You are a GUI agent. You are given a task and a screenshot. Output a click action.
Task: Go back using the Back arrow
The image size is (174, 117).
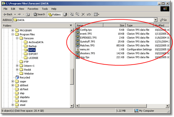(x=8, y=14)
